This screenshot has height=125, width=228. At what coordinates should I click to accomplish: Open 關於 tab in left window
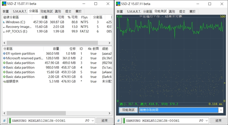[x=78, y=11]
